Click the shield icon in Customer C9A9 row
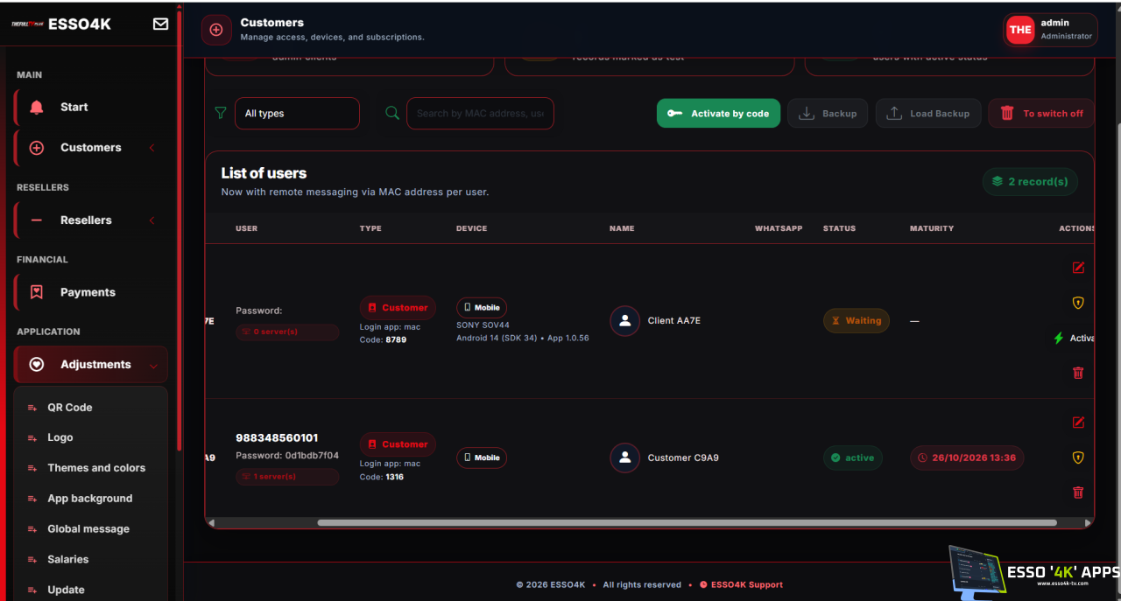Screen dimensions: 1121x601 click(x=1078, y=458)
